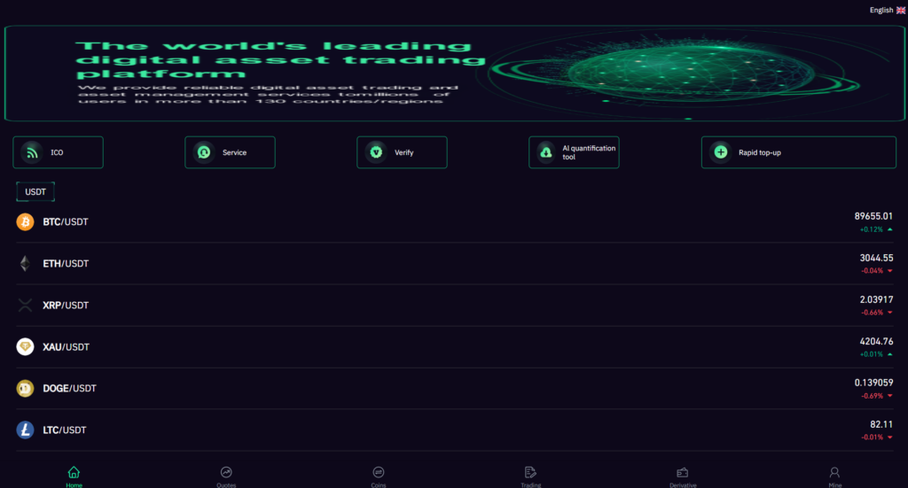This screenshot has width=908, height=488.
Task: Select the USDT market tab
Action: point(35,192)
